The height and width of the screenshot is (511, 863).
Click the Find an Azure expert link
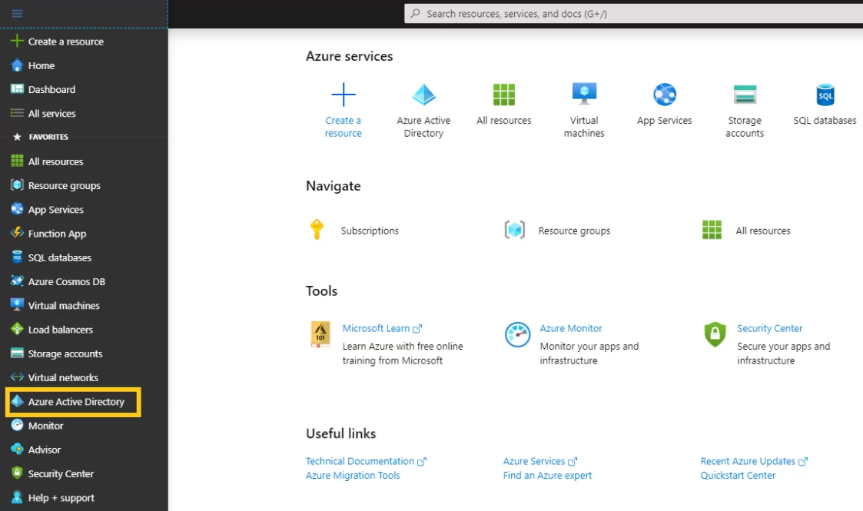[548, 475]
